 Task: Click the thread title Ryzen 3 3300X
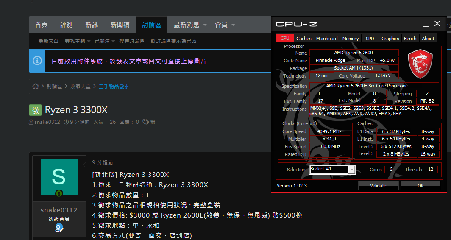[76, 110]
